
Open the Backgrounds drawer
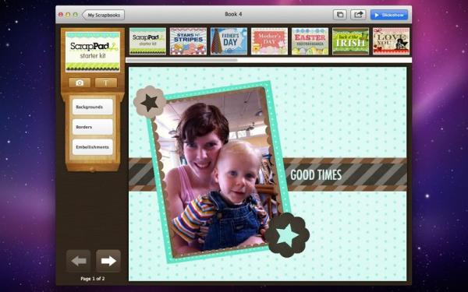(x=93, y=107)
